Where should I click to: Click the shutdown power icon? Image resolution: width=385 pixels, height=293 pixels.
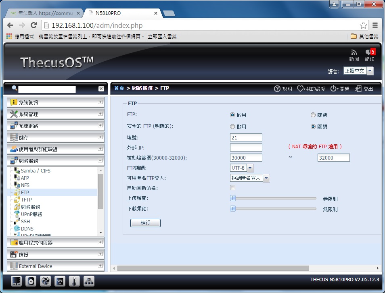click(x=333, y=89)
